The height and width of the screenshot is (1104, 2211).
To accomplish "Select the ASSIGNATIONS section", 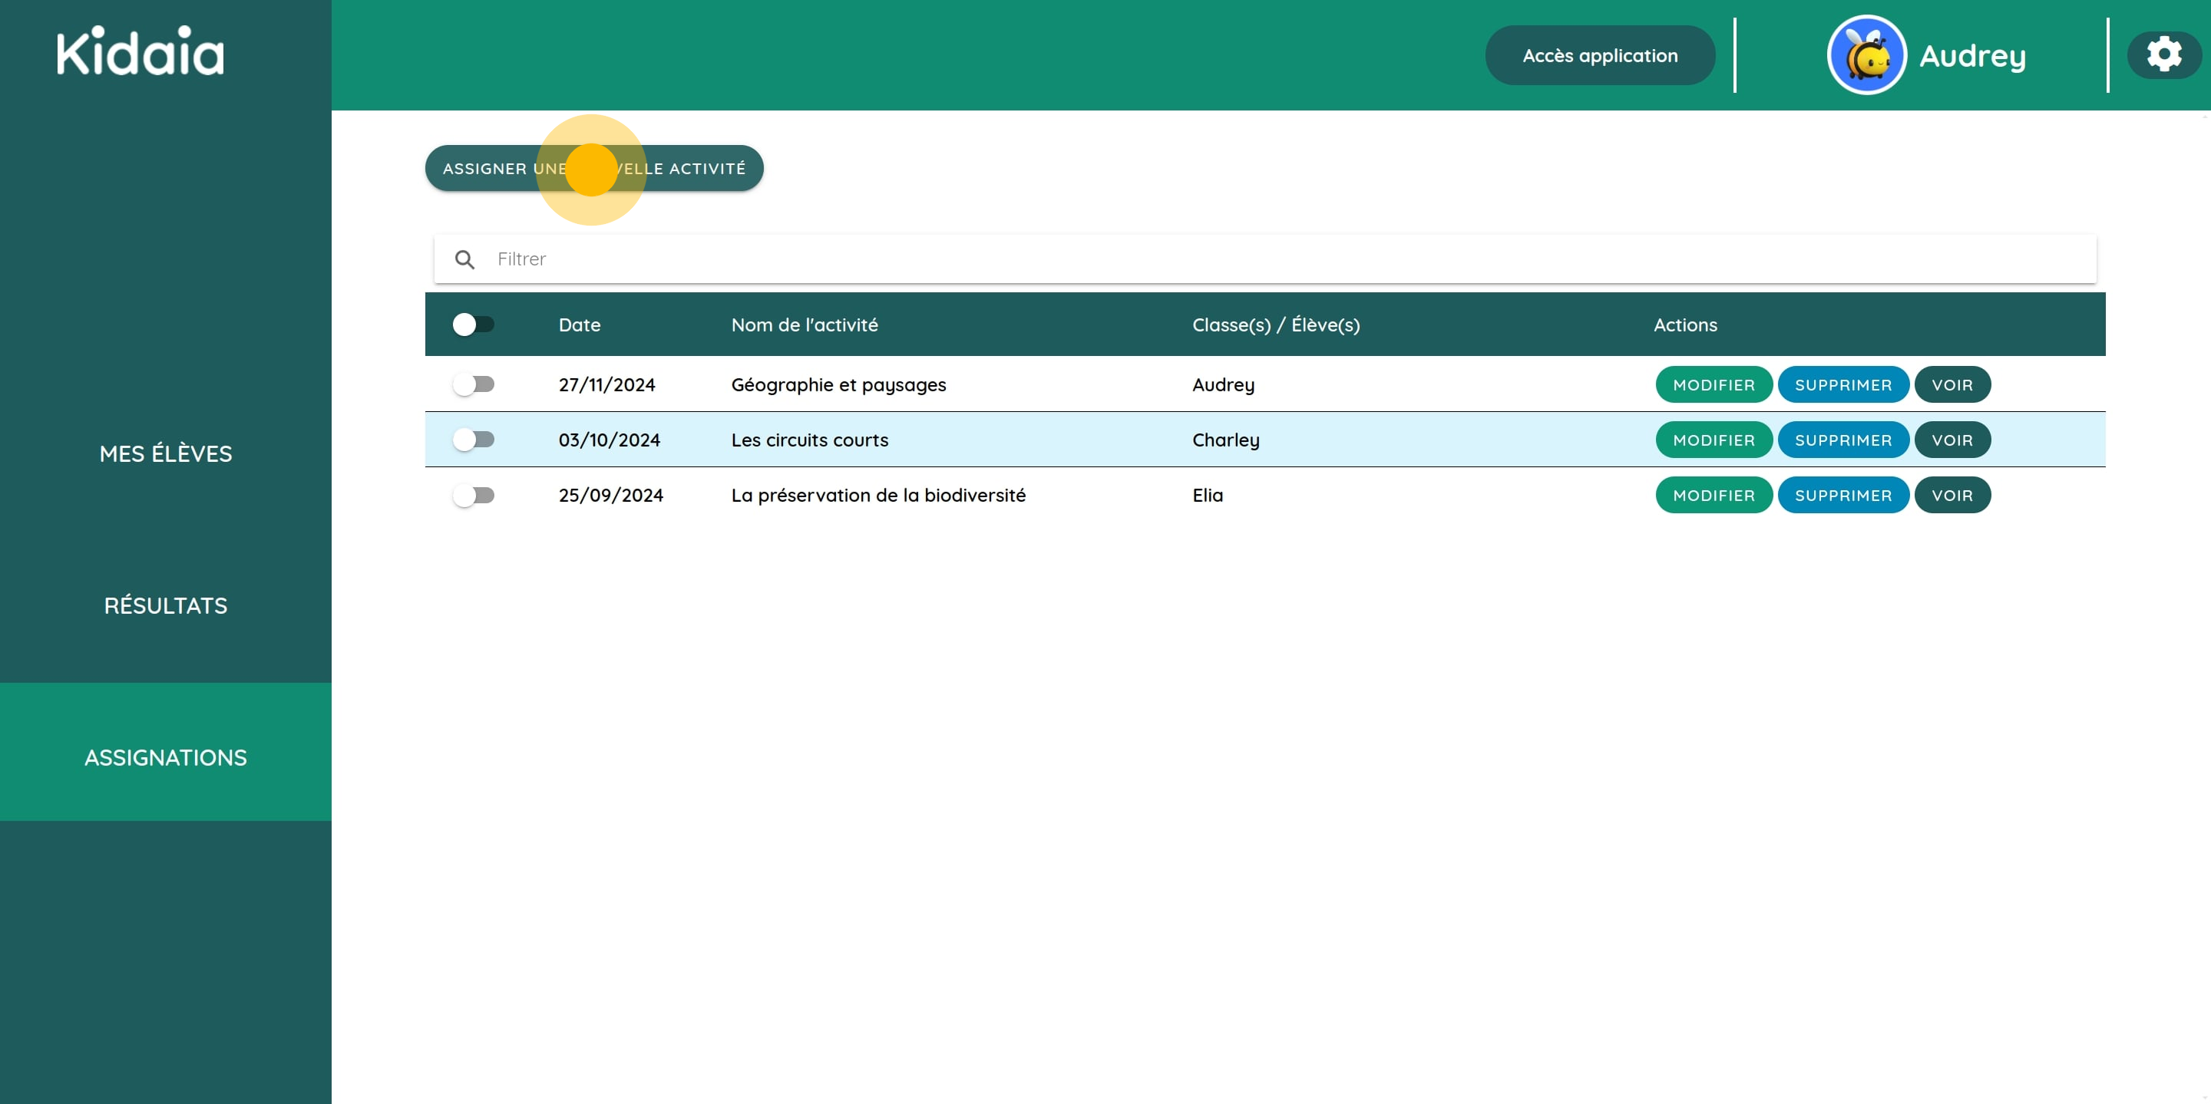I will click(x=165, y=756).
